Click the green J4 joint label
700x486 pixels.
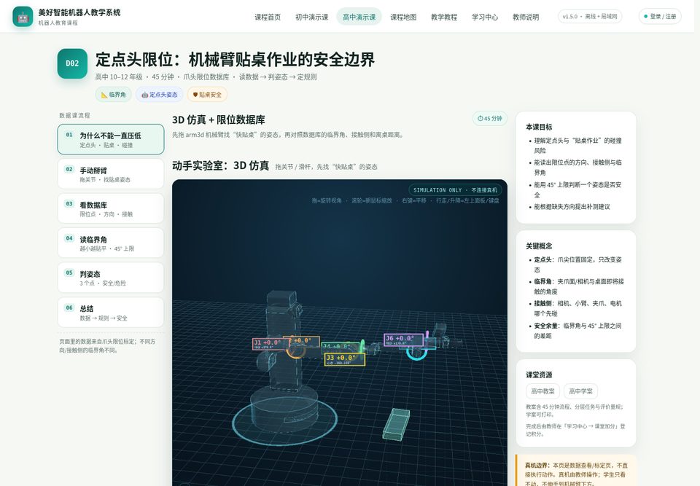point(341,347)
